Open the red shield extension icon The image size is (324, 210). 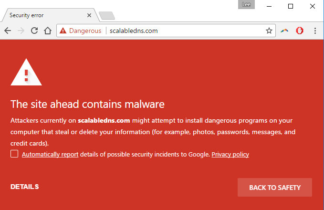tap(299, 31)
